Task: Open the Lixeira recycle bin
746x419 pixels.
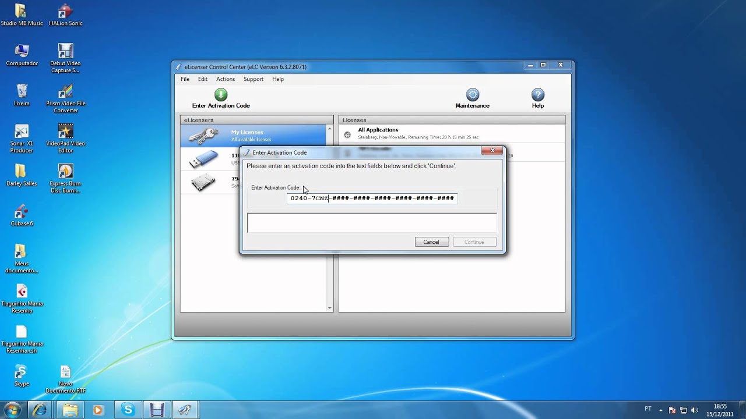Action: click(x=22, y=95)
